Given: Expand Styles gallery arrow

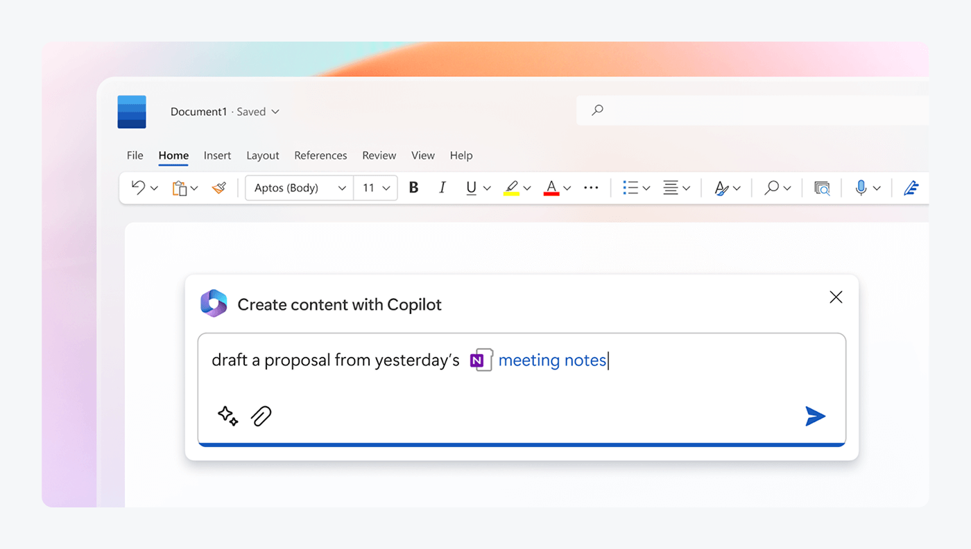Looking at the screenshot, I should (x=737, y=189).
